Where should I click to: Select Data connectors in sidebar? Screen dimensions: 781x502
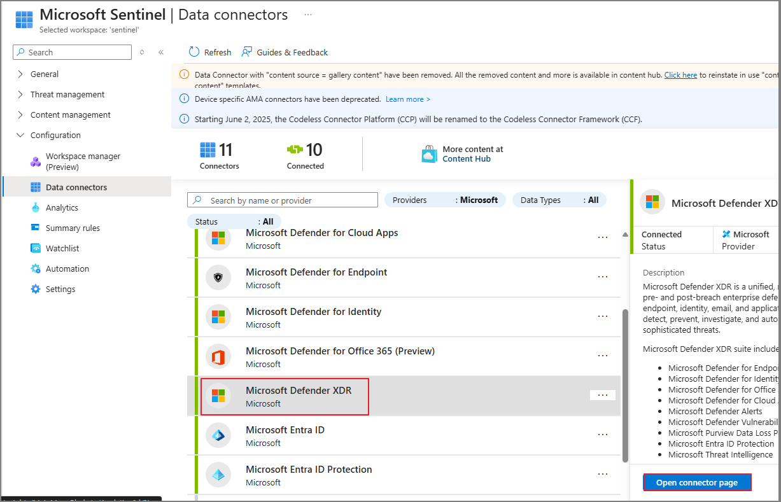(x=87, y=187)
